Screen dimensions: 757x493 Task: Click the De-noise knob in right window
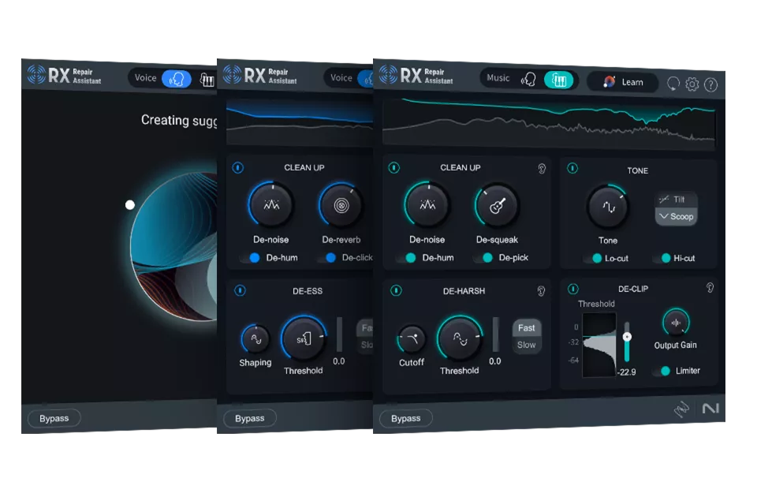427,205
